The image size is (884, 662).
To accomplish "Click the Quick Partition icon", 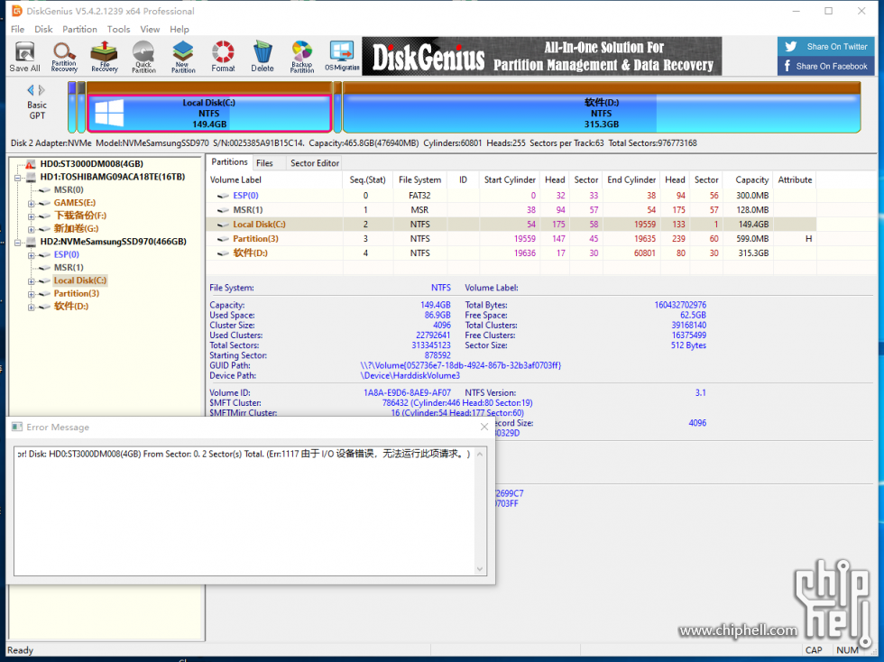I will [x=143, y=57].
